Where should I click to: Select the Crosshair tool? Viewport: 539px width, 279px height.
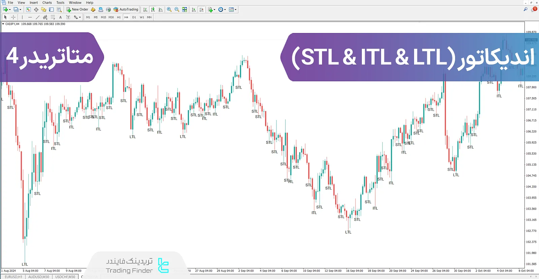(13, 17)
